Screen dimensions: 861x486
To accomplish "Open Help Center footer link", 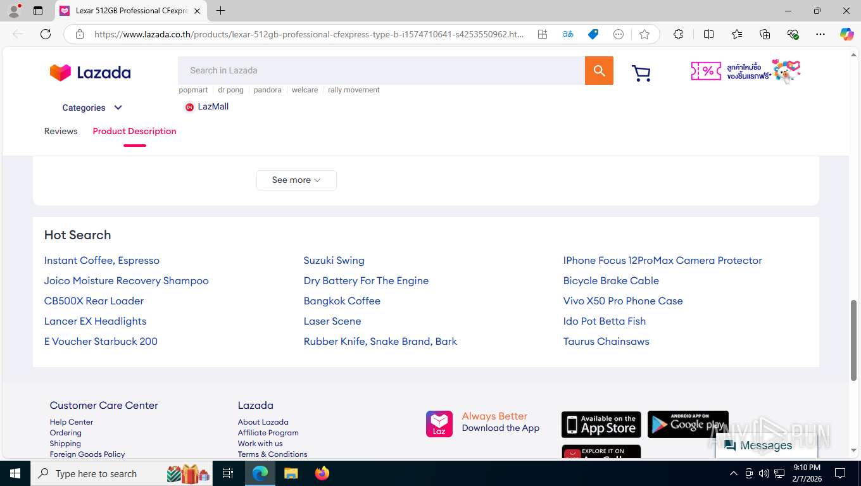I will (72, 422).
